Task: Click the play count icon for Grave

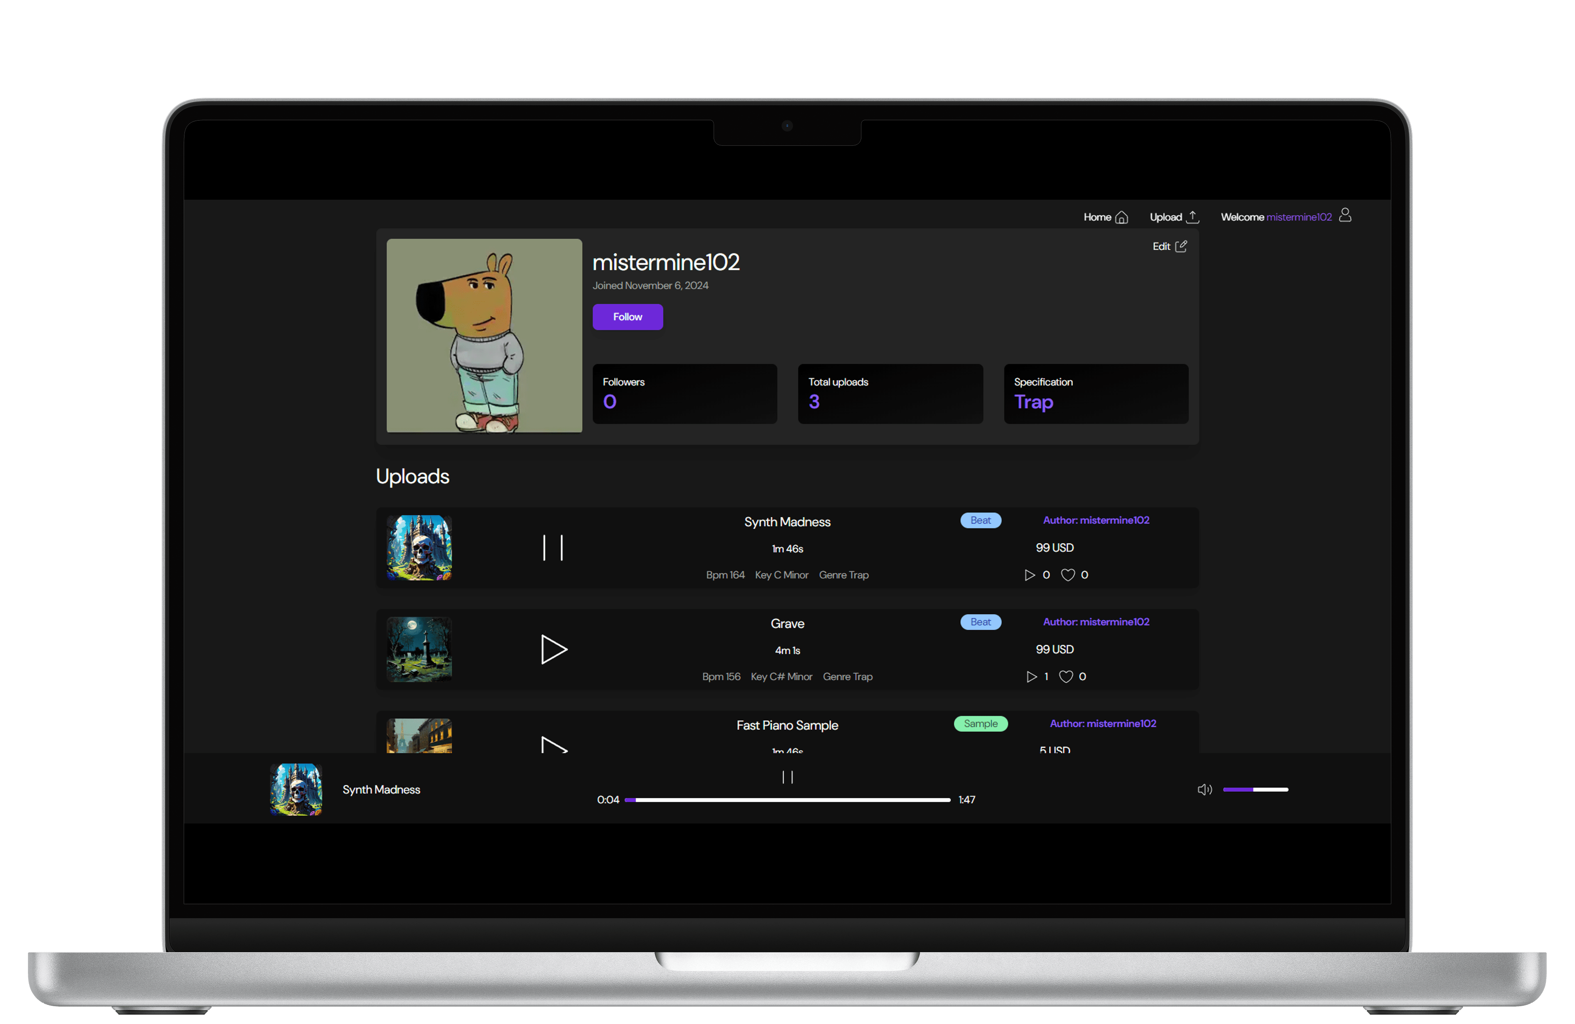Action: click(x=1031, y=677)
